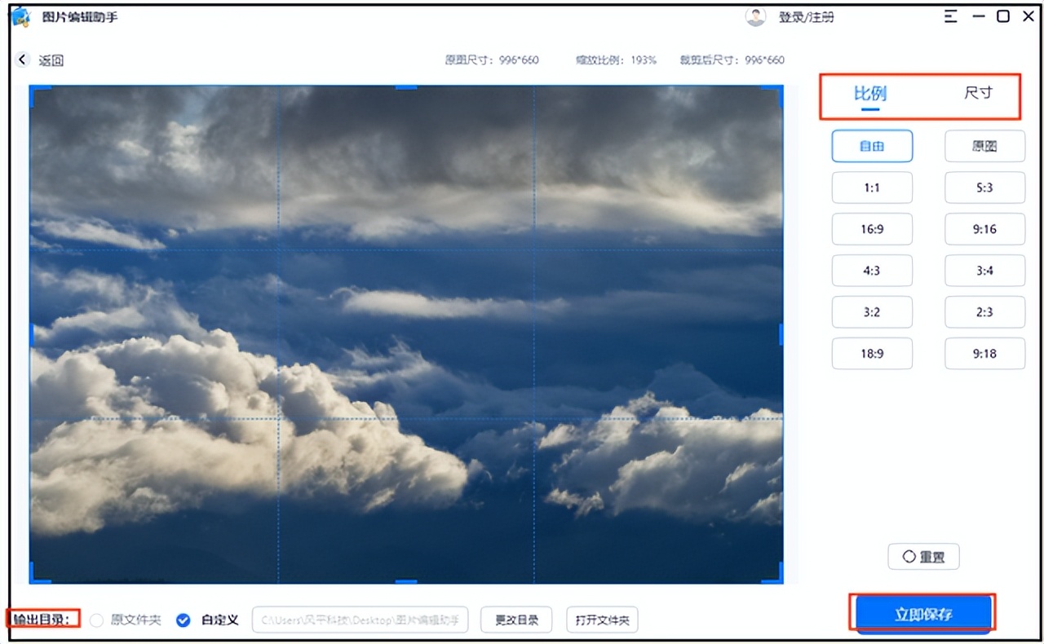
Task: Click the 输出目录 label
Action: pos(42,620)
